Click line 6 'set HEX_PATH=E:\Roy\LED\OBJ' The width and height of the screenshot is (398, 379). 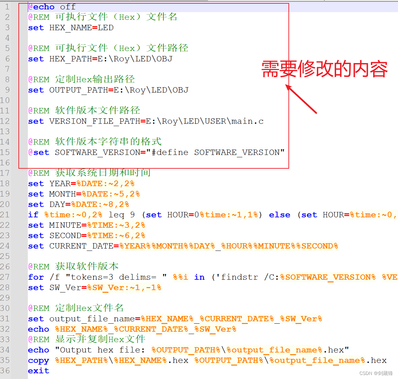coord(100,59)
